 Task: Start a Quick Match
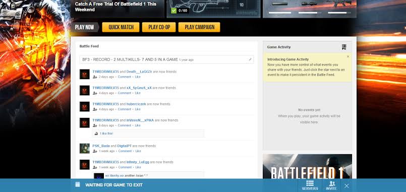121,27
